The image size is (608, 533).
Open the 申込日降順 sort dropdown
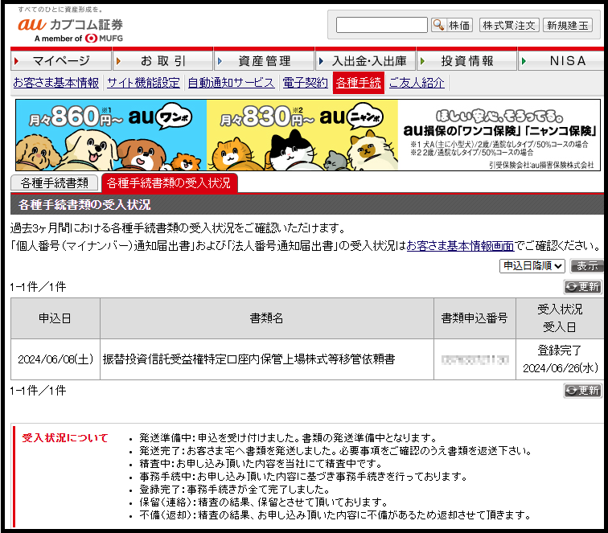(532, 266)
